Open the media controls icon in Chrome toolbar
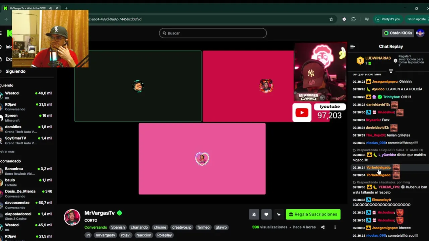This screenshot has height=241, width=429. 367,19
